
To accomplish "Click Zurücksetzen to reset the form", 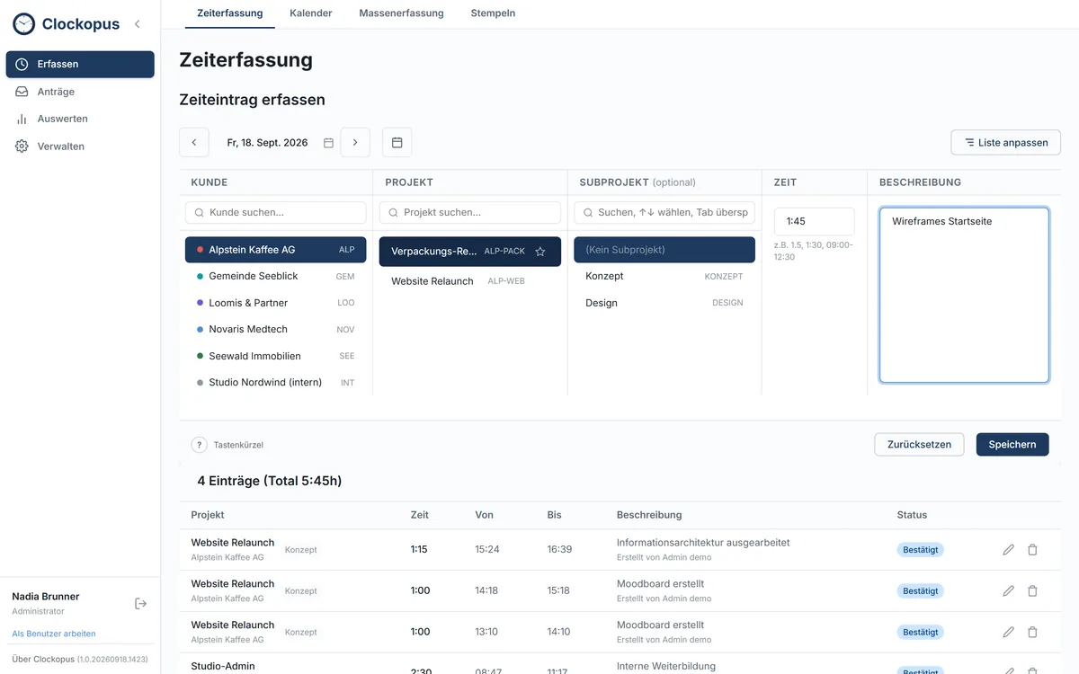I will click(x=919, y=445).
